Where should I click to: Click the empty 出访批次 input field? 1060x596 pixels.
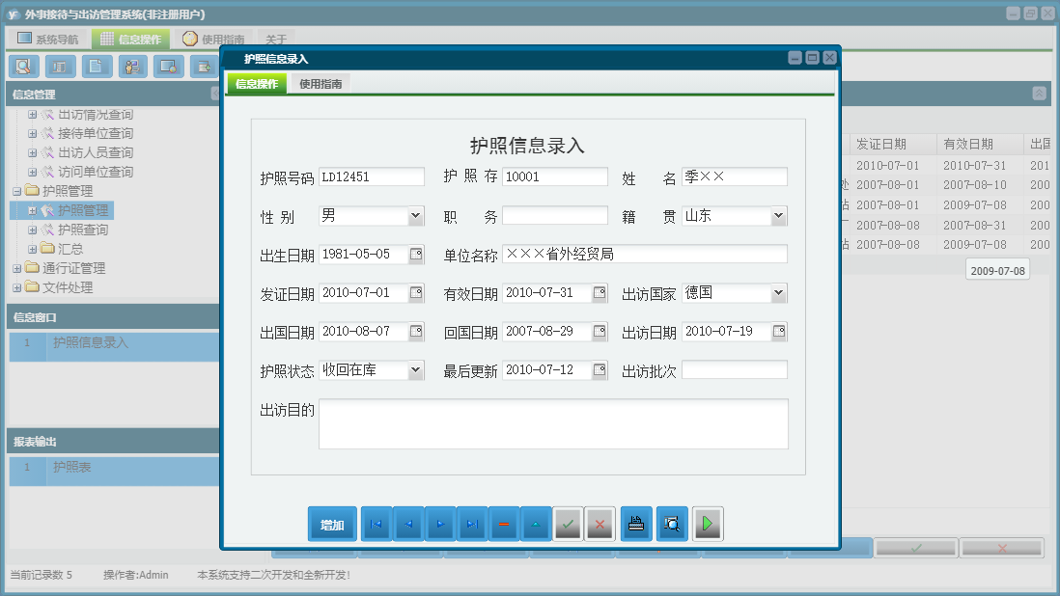click(x=734, y=370)
